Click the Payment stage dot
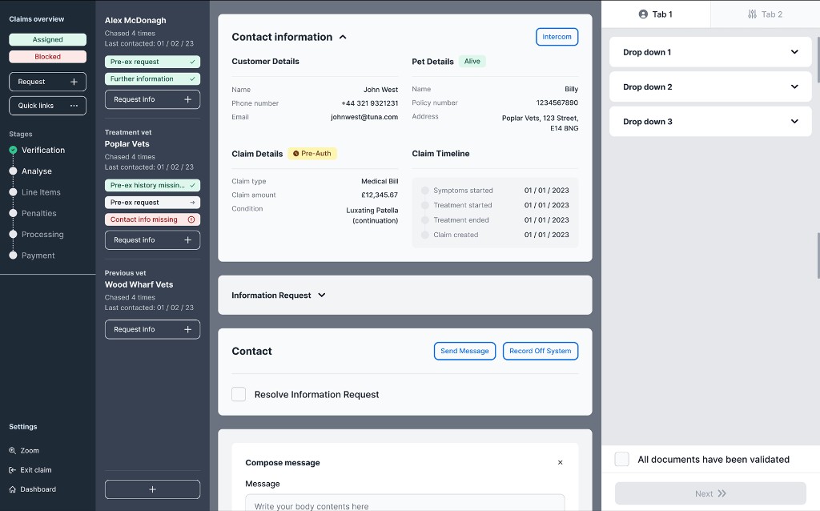 tap(13, 255)
